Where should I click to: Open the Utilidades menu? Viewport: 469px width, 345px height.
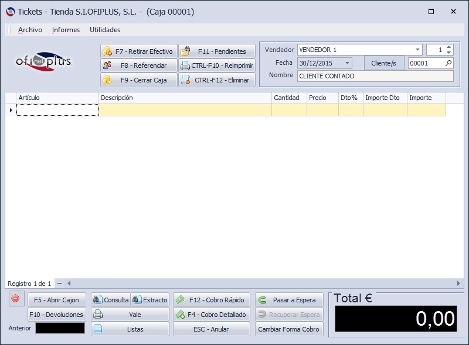tap(105, 30)
